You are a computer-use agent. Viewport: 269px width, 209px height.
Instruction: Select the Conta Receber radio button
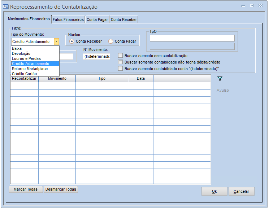[71, 41]
